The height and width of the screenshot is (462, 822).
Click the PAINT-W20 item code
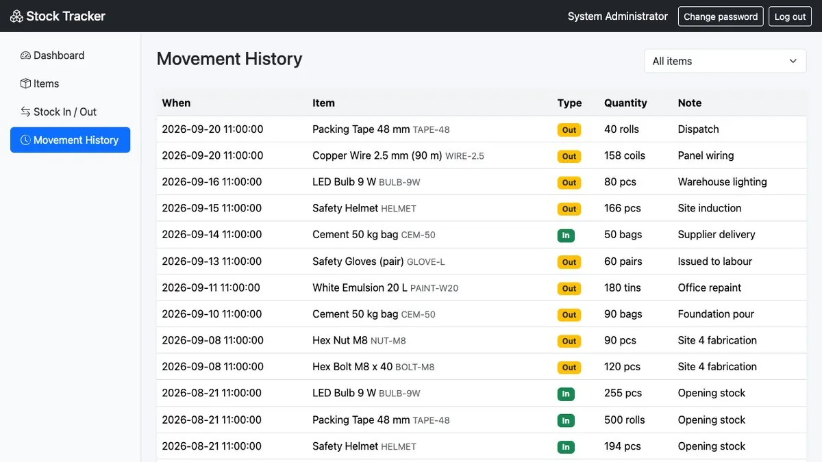tap(434, 288)
